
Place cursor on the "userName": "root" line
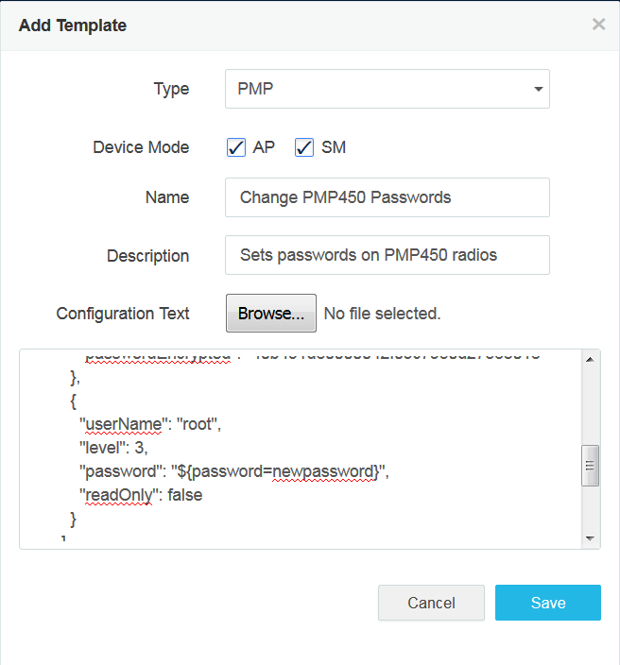(x=151, y=425)
